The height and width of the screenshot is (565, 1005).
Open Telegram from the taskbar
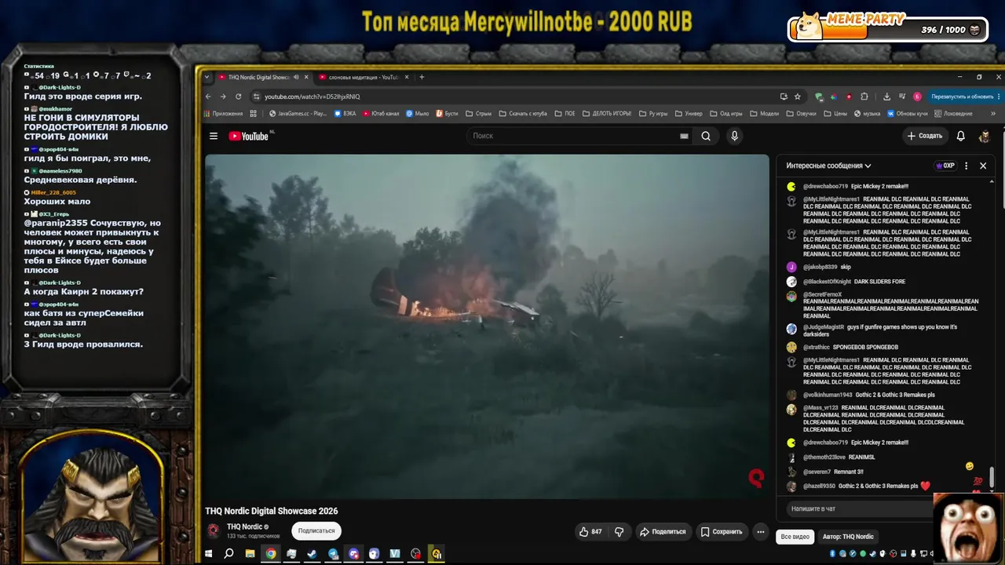tap(333, 554)
